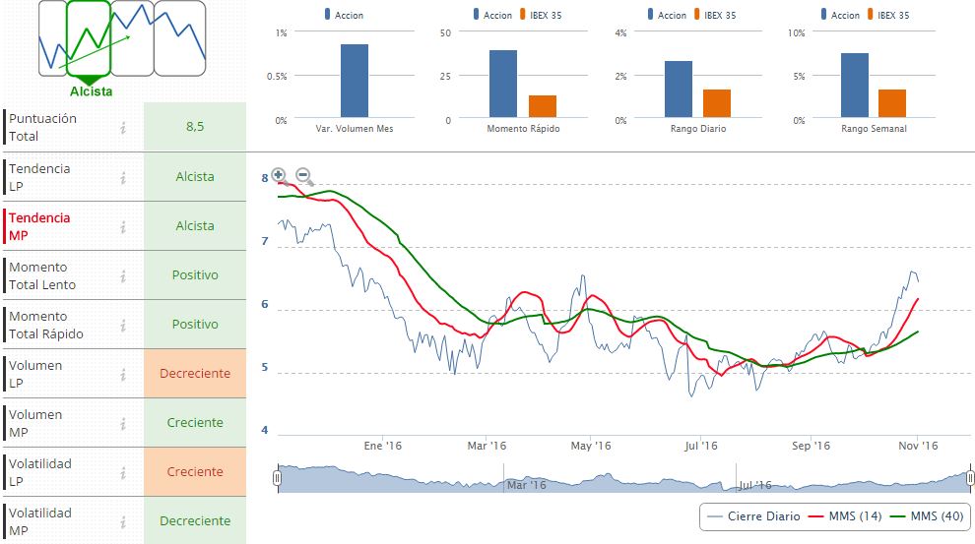Open info icon for Momento Total Rápido
975x544 pixels.
click(123, 326)
